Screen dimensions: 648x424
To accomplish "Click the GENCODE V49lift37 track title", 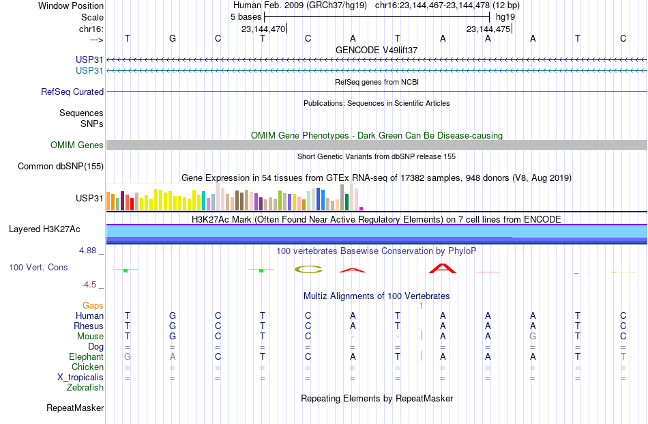I will 377,50.
